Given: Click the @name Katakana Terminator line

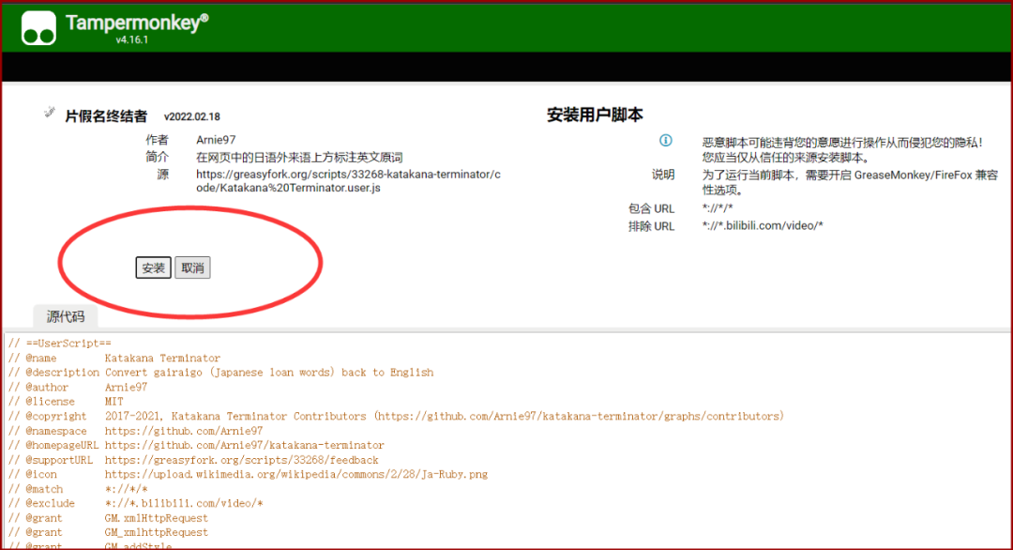Looking at the screenshot, I should tap(114, 358).
